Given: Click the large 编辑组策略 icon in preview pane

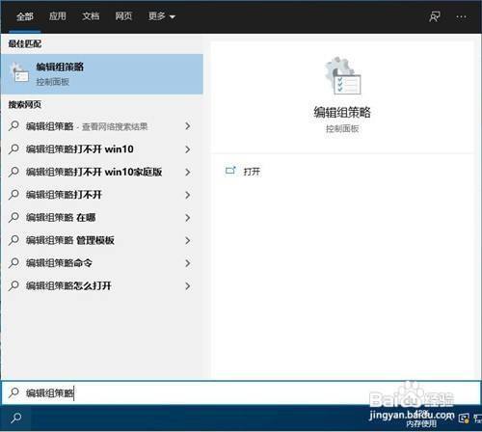Looking at the screenshot, I should coord(342,76).
